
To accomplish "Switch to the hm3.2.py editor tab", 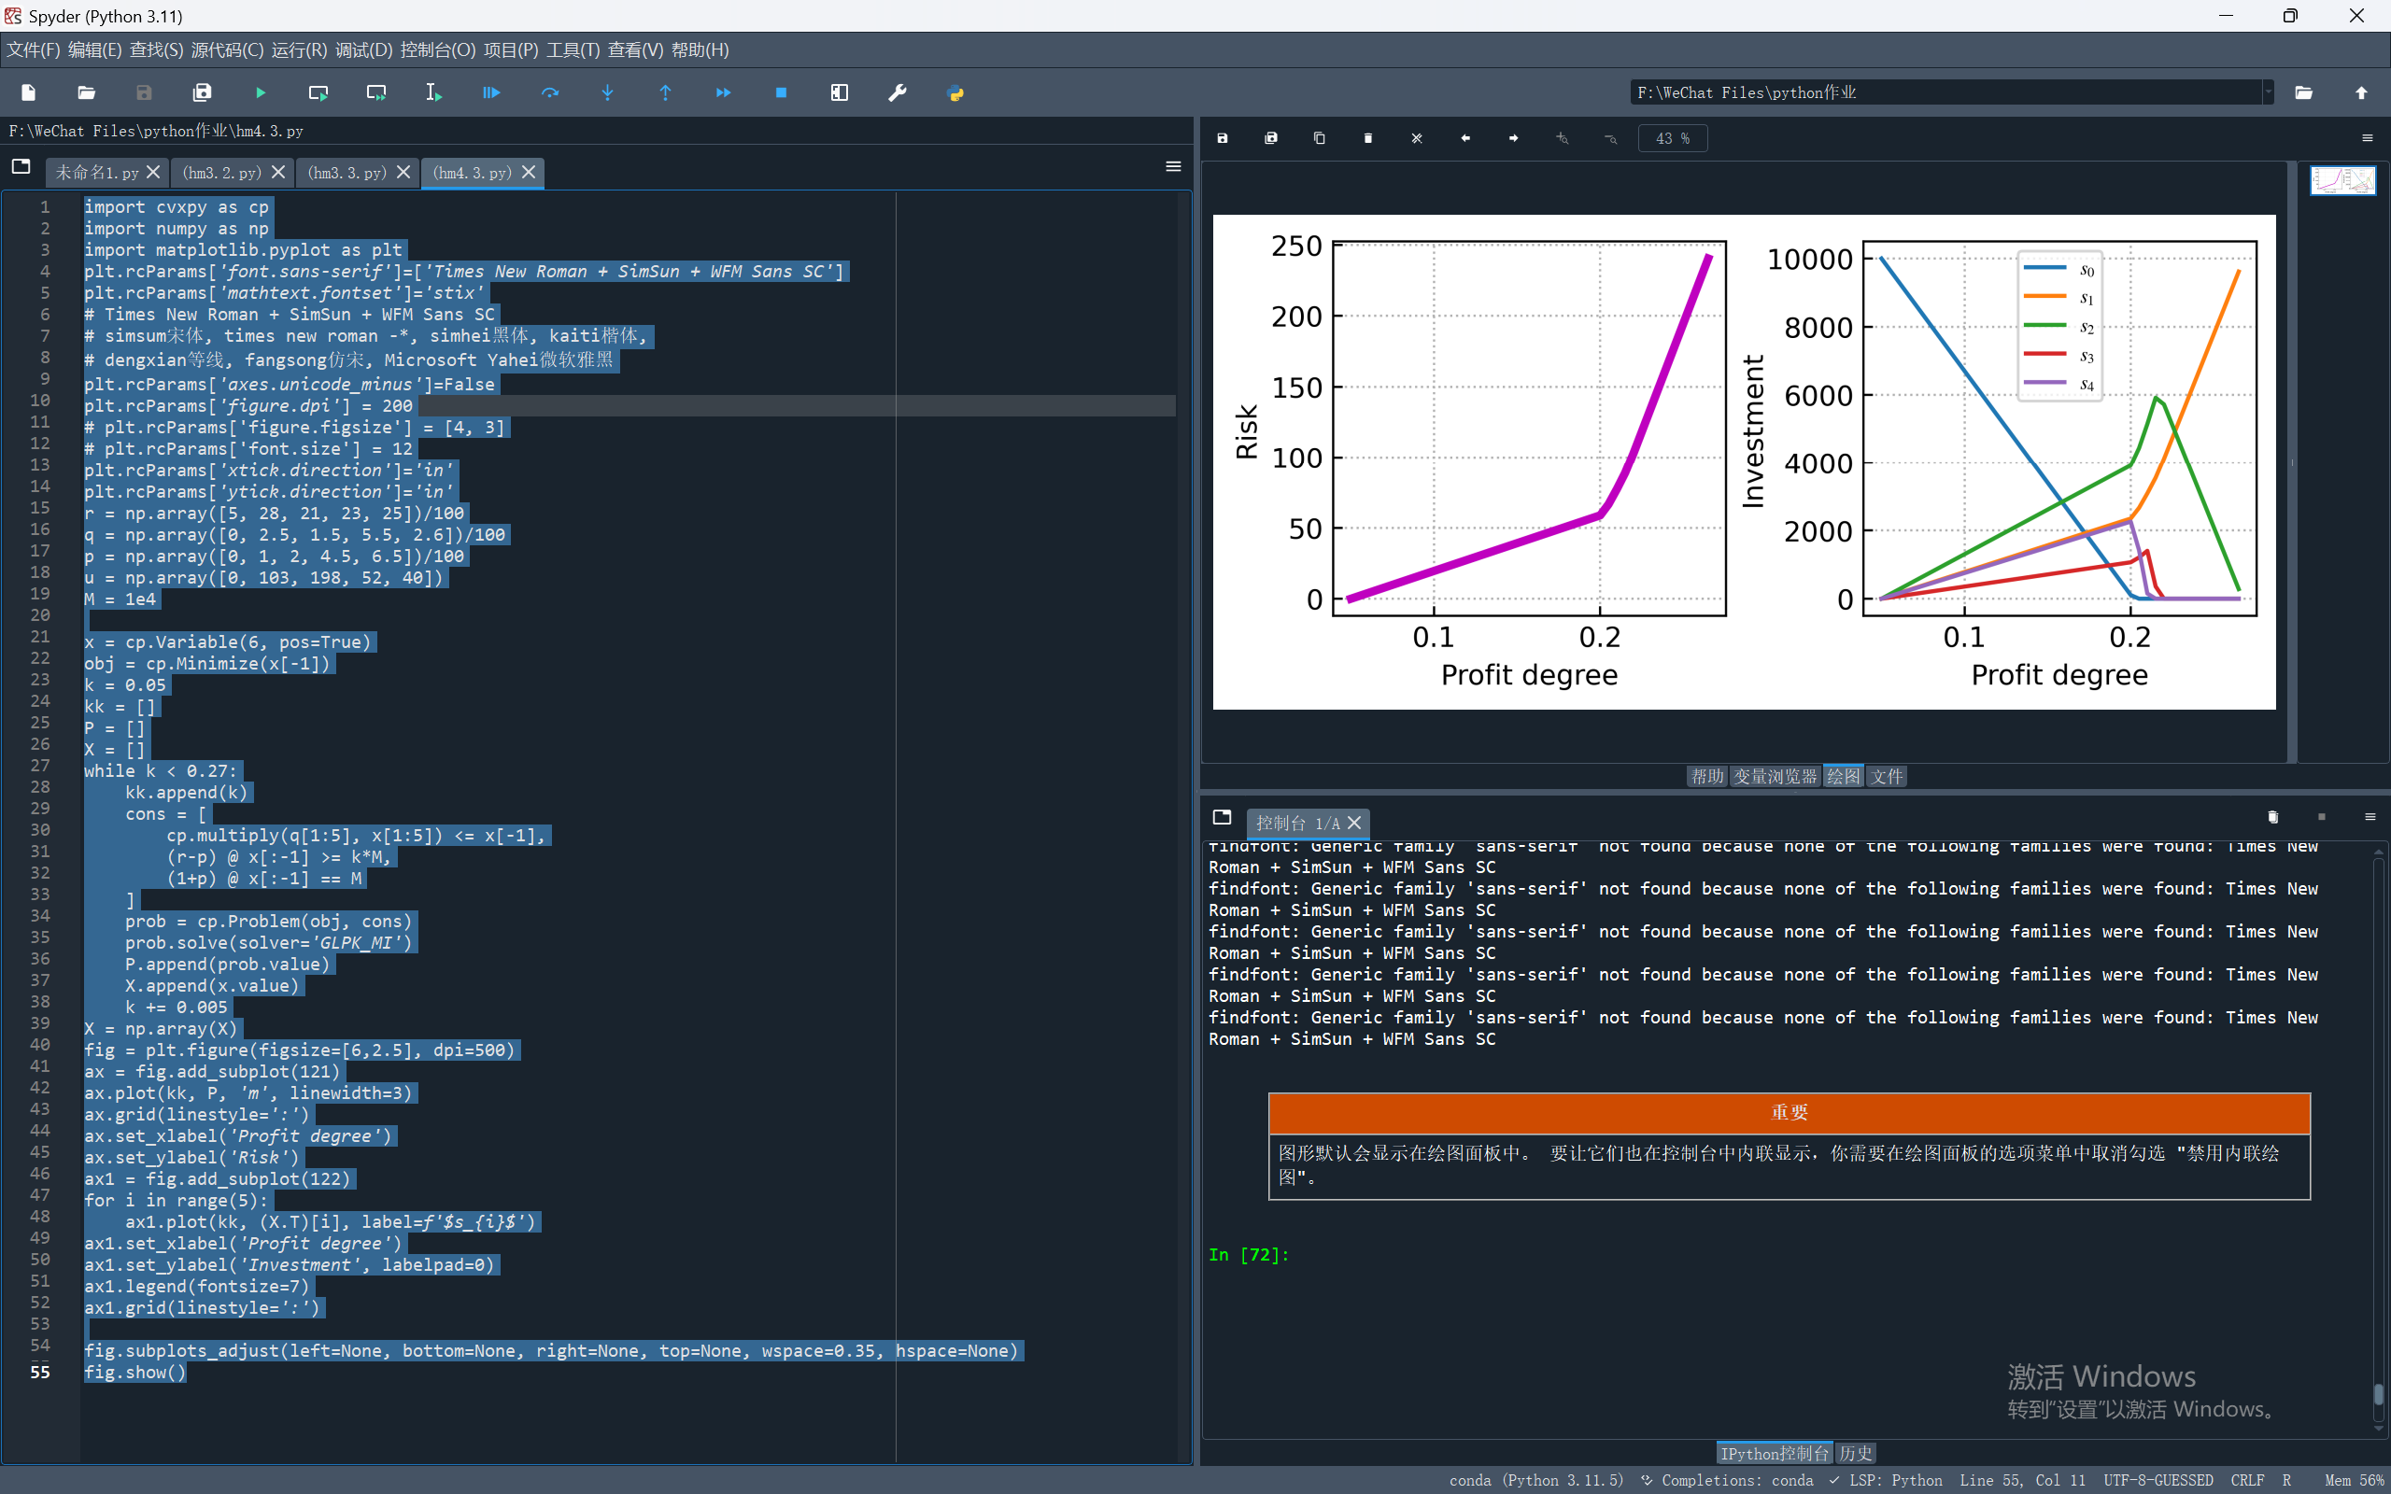I will [222, 173].
